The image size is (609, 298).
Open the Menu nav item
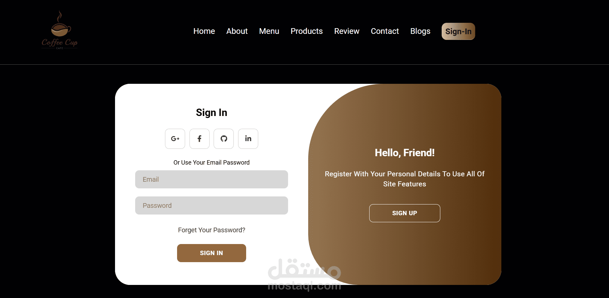[x=269, y=31]
